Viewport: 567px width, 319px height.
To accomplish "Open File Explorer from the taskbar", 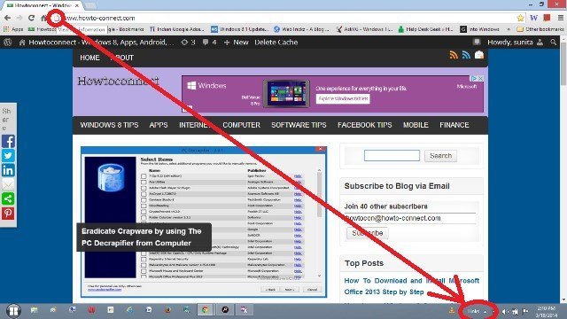I will pos(35,310).
